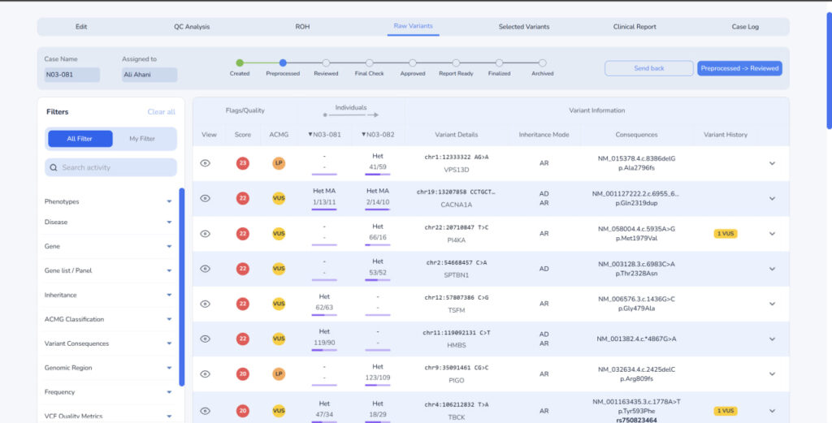View the VPS13D variant details eye icon
Image resolution: width=832 pixels, height=423 pixels.
206,163
